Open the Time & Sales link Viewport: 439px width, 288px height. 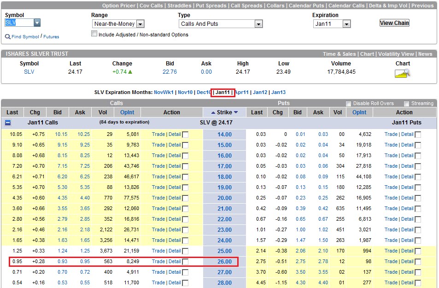click(339, 54)
